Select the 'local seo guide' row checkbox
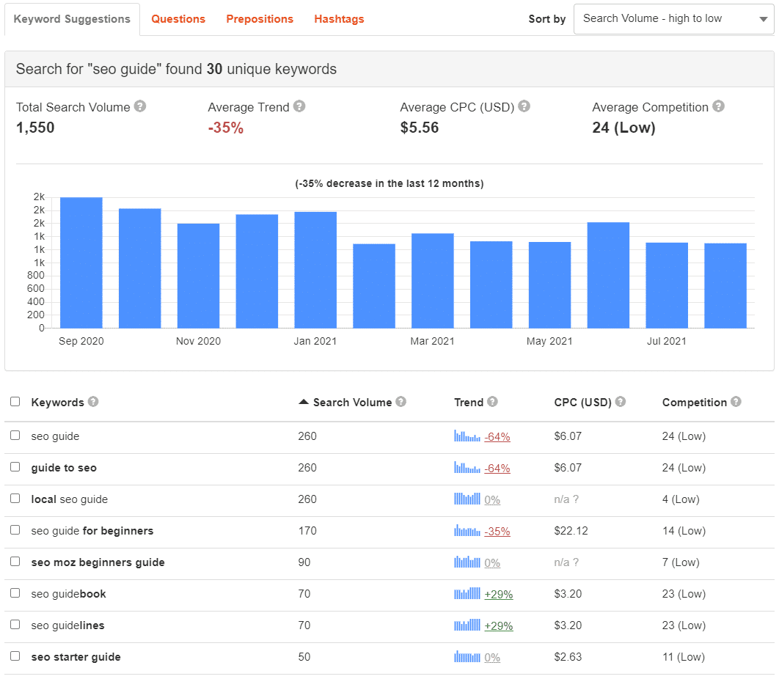779x679 pixels. [x=15, y=499]
